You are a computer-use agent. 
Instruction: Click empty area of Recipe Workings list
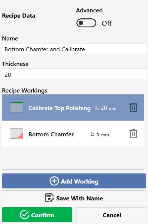(73, 158)
